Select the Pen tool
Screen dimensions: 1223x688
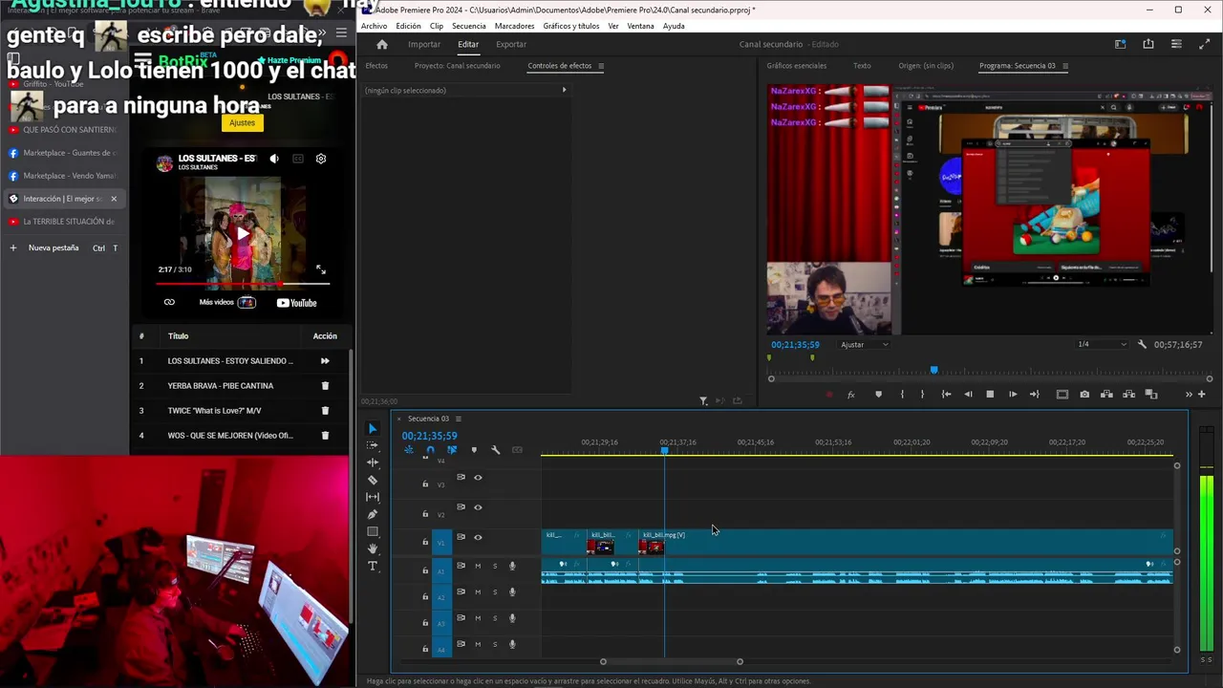[x=373, y=514]
